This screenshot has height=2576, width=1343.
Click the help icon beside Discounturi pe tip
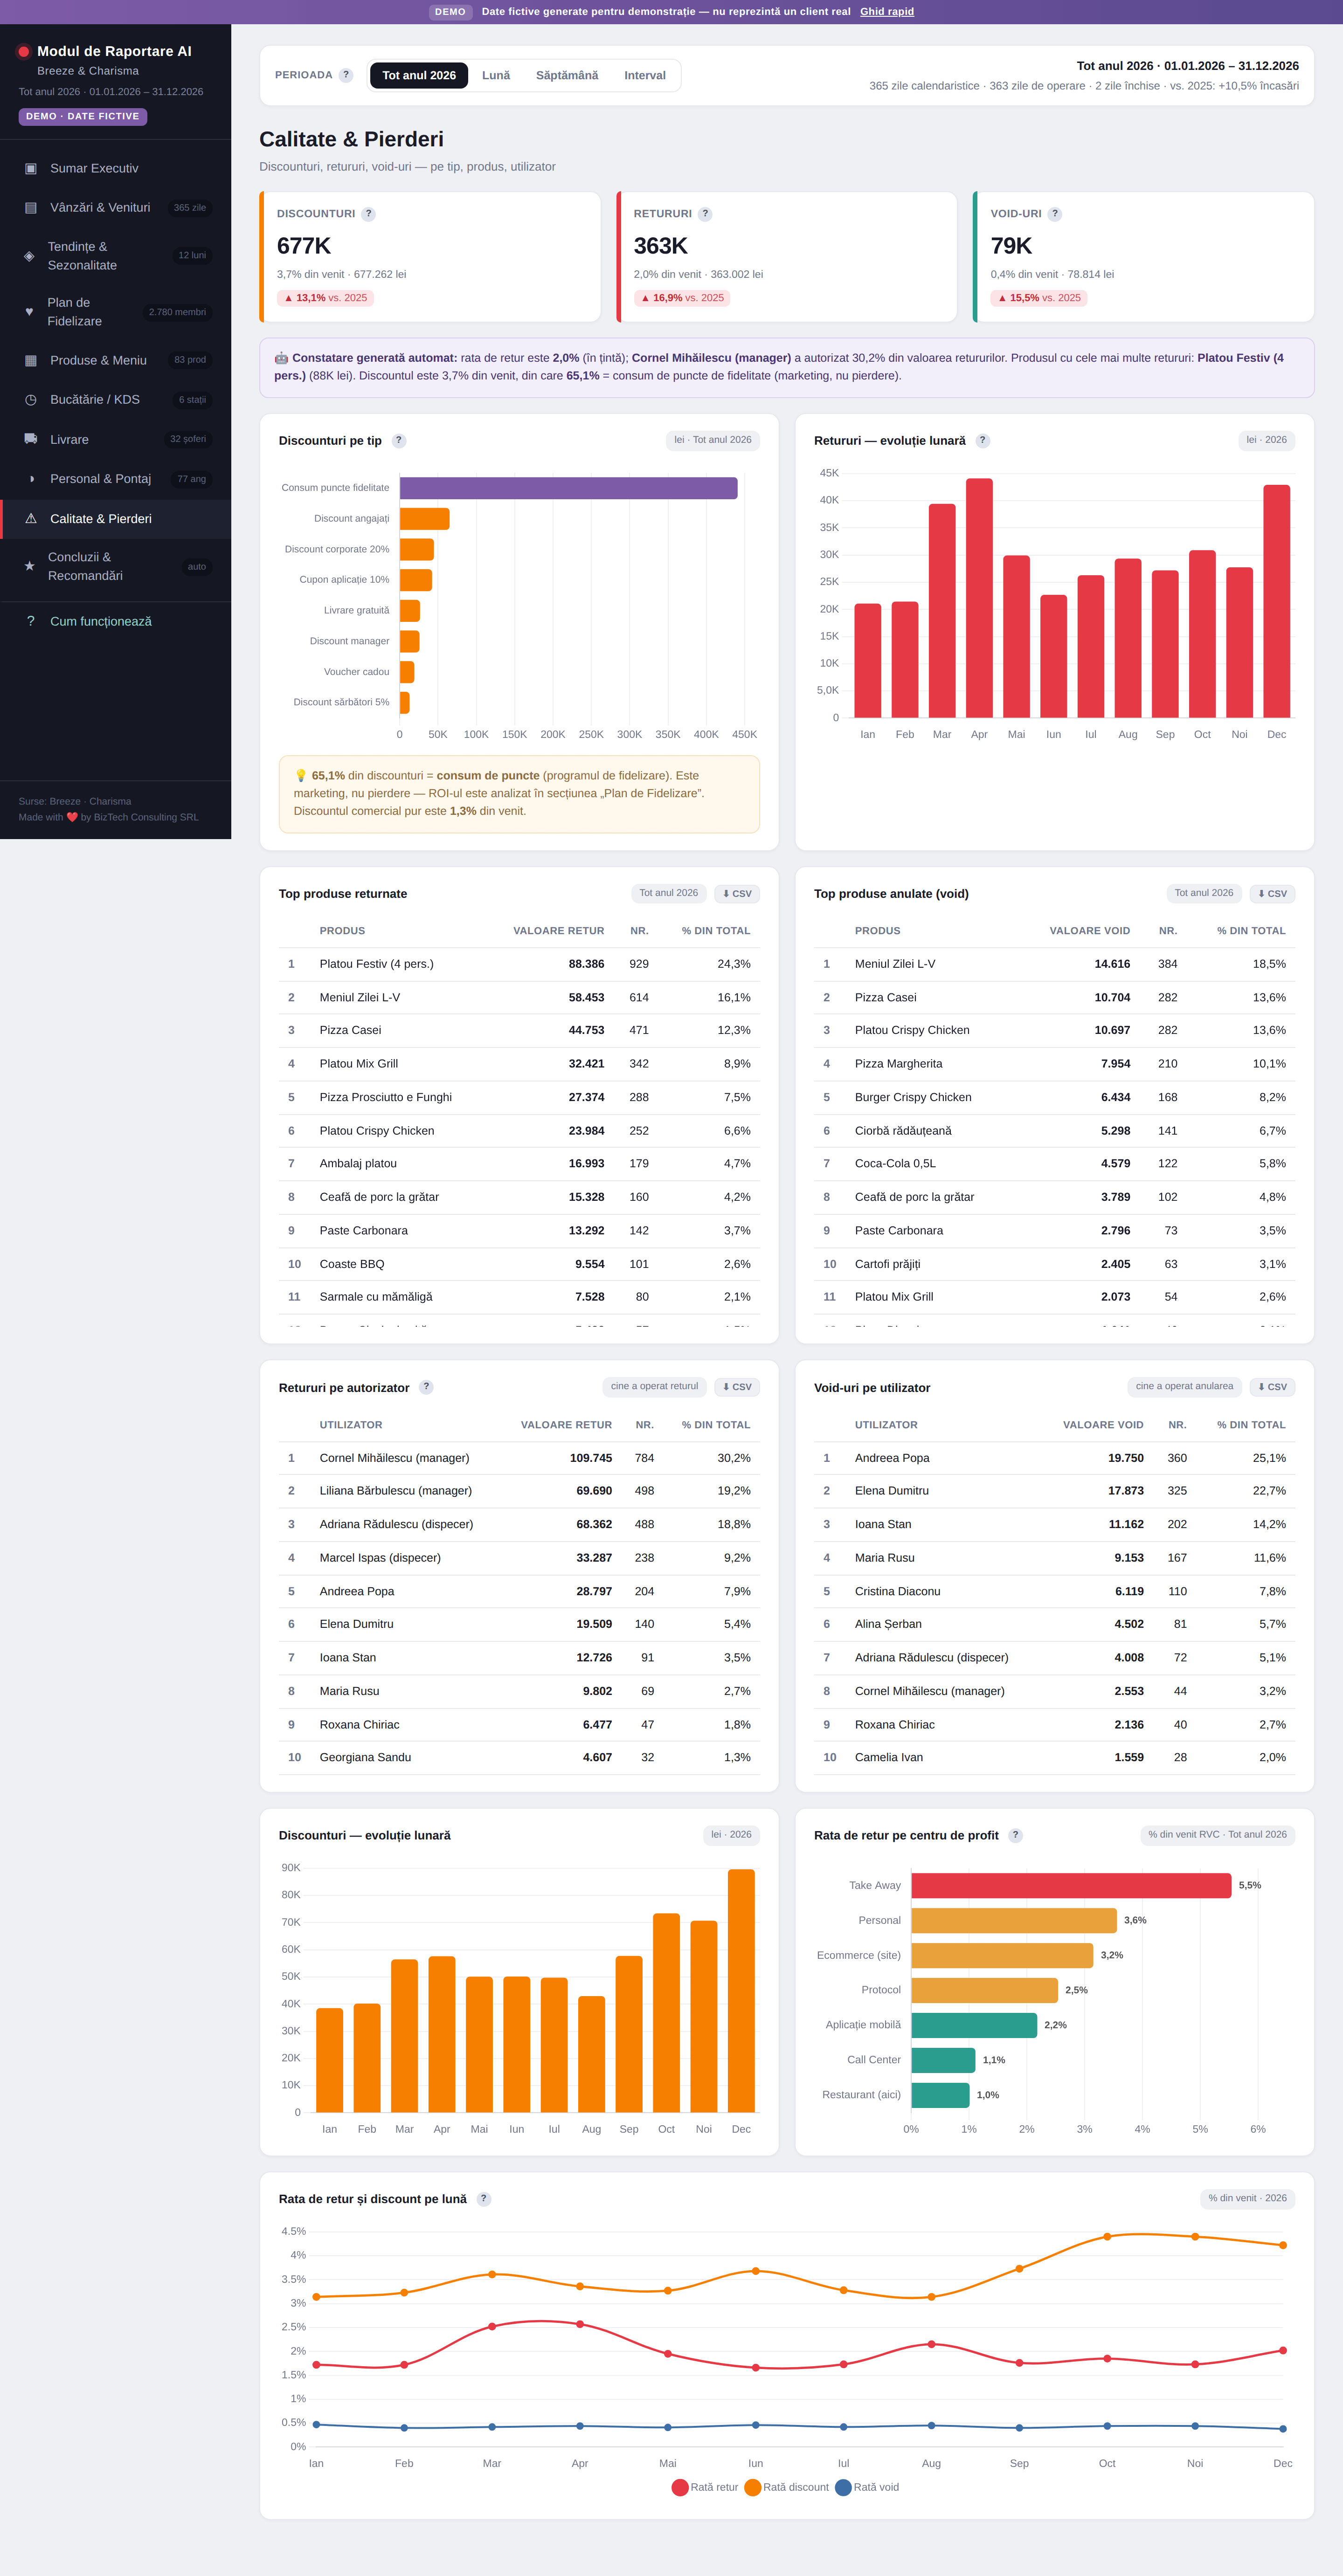pyautogui.click(x=399, y=441)
